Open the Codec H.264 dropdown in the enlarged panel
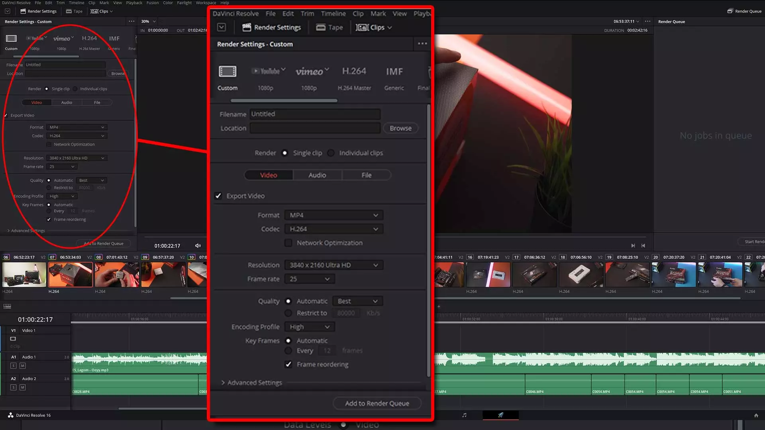 [x=334, y=229]
